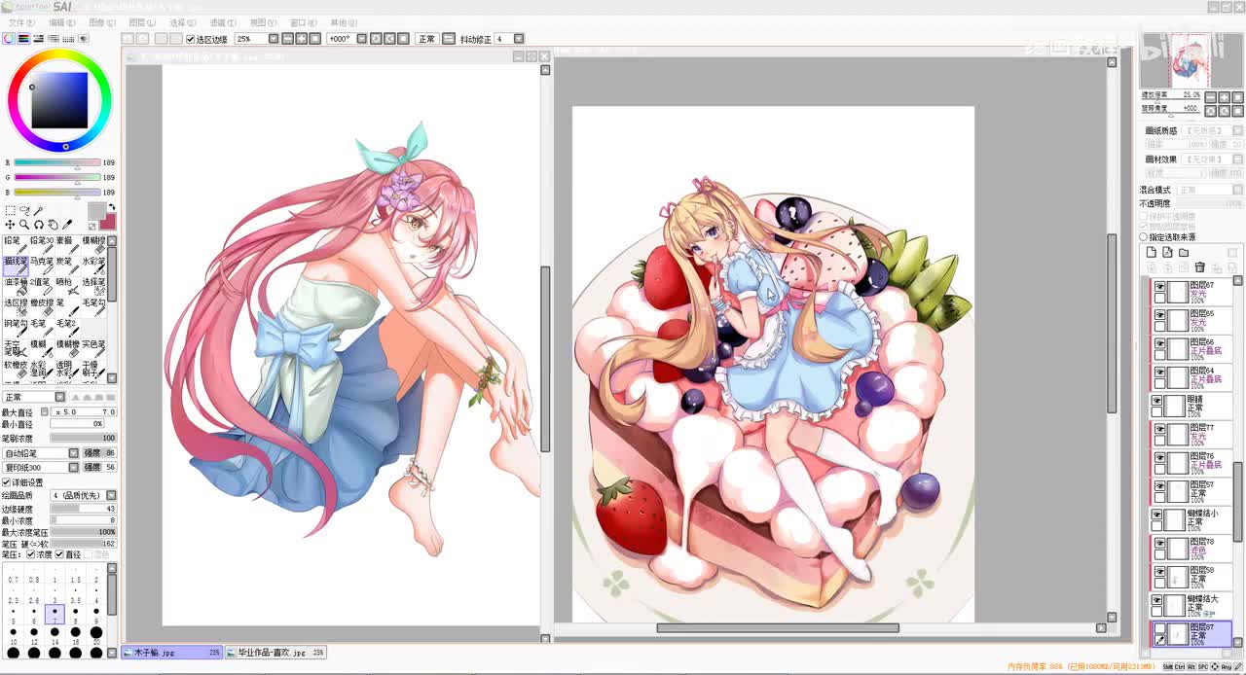This screenshot has height=675, width=1246.
Task: Open the 抖动修正 stabilizer dropdown
Action: pos(519,39)
